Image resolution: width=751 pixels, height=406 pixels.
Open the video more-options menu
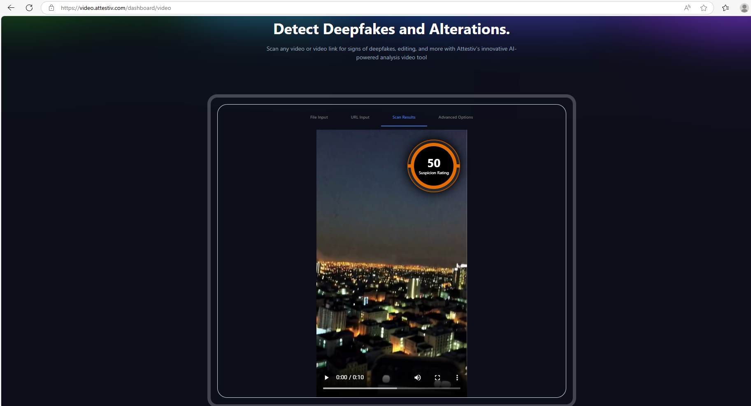[457, 378]
